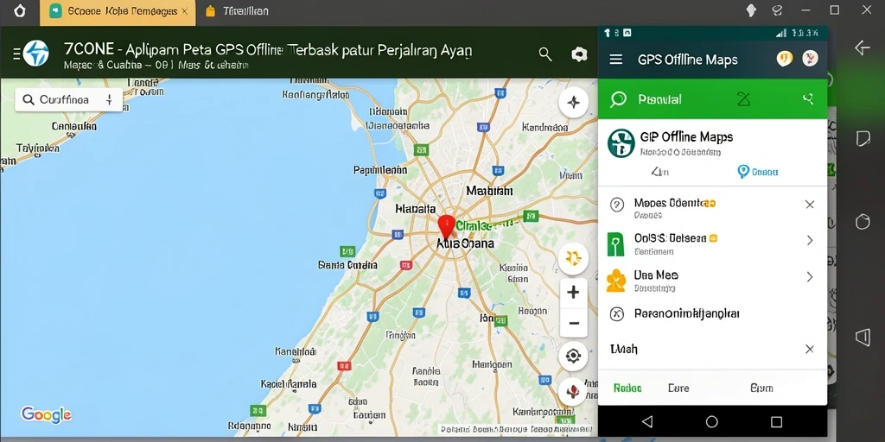The width and height of the screenshot is (885, 442).
Task: Click the icon beside the shield in the title bar
Action: (x=779, y=10)
